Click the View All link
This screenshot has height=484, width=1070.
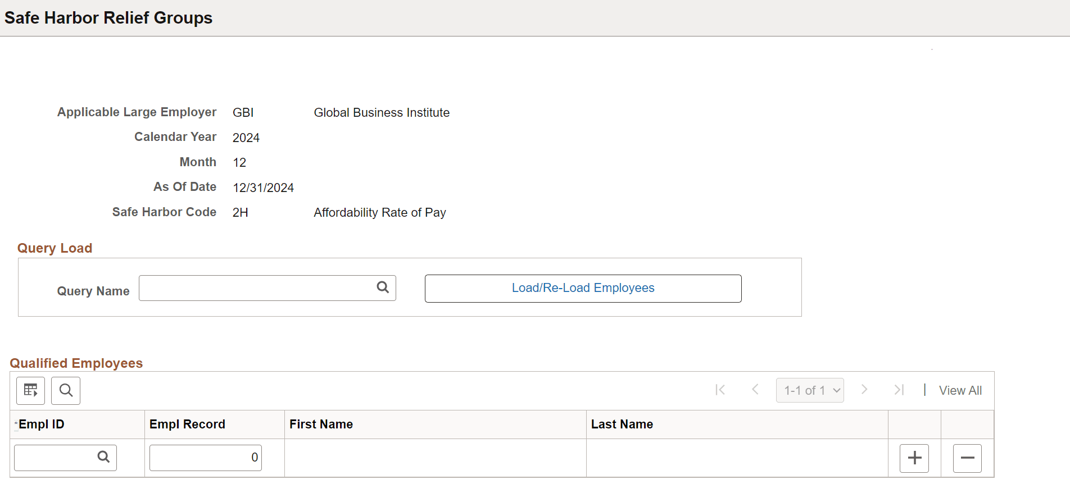click(x=960, y=390)
